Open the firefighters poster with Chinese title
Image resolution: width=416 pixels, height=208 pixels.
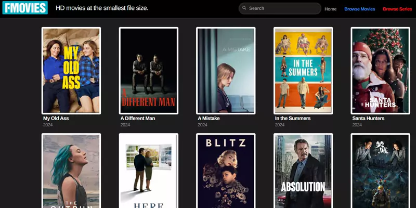click(381, 171)
